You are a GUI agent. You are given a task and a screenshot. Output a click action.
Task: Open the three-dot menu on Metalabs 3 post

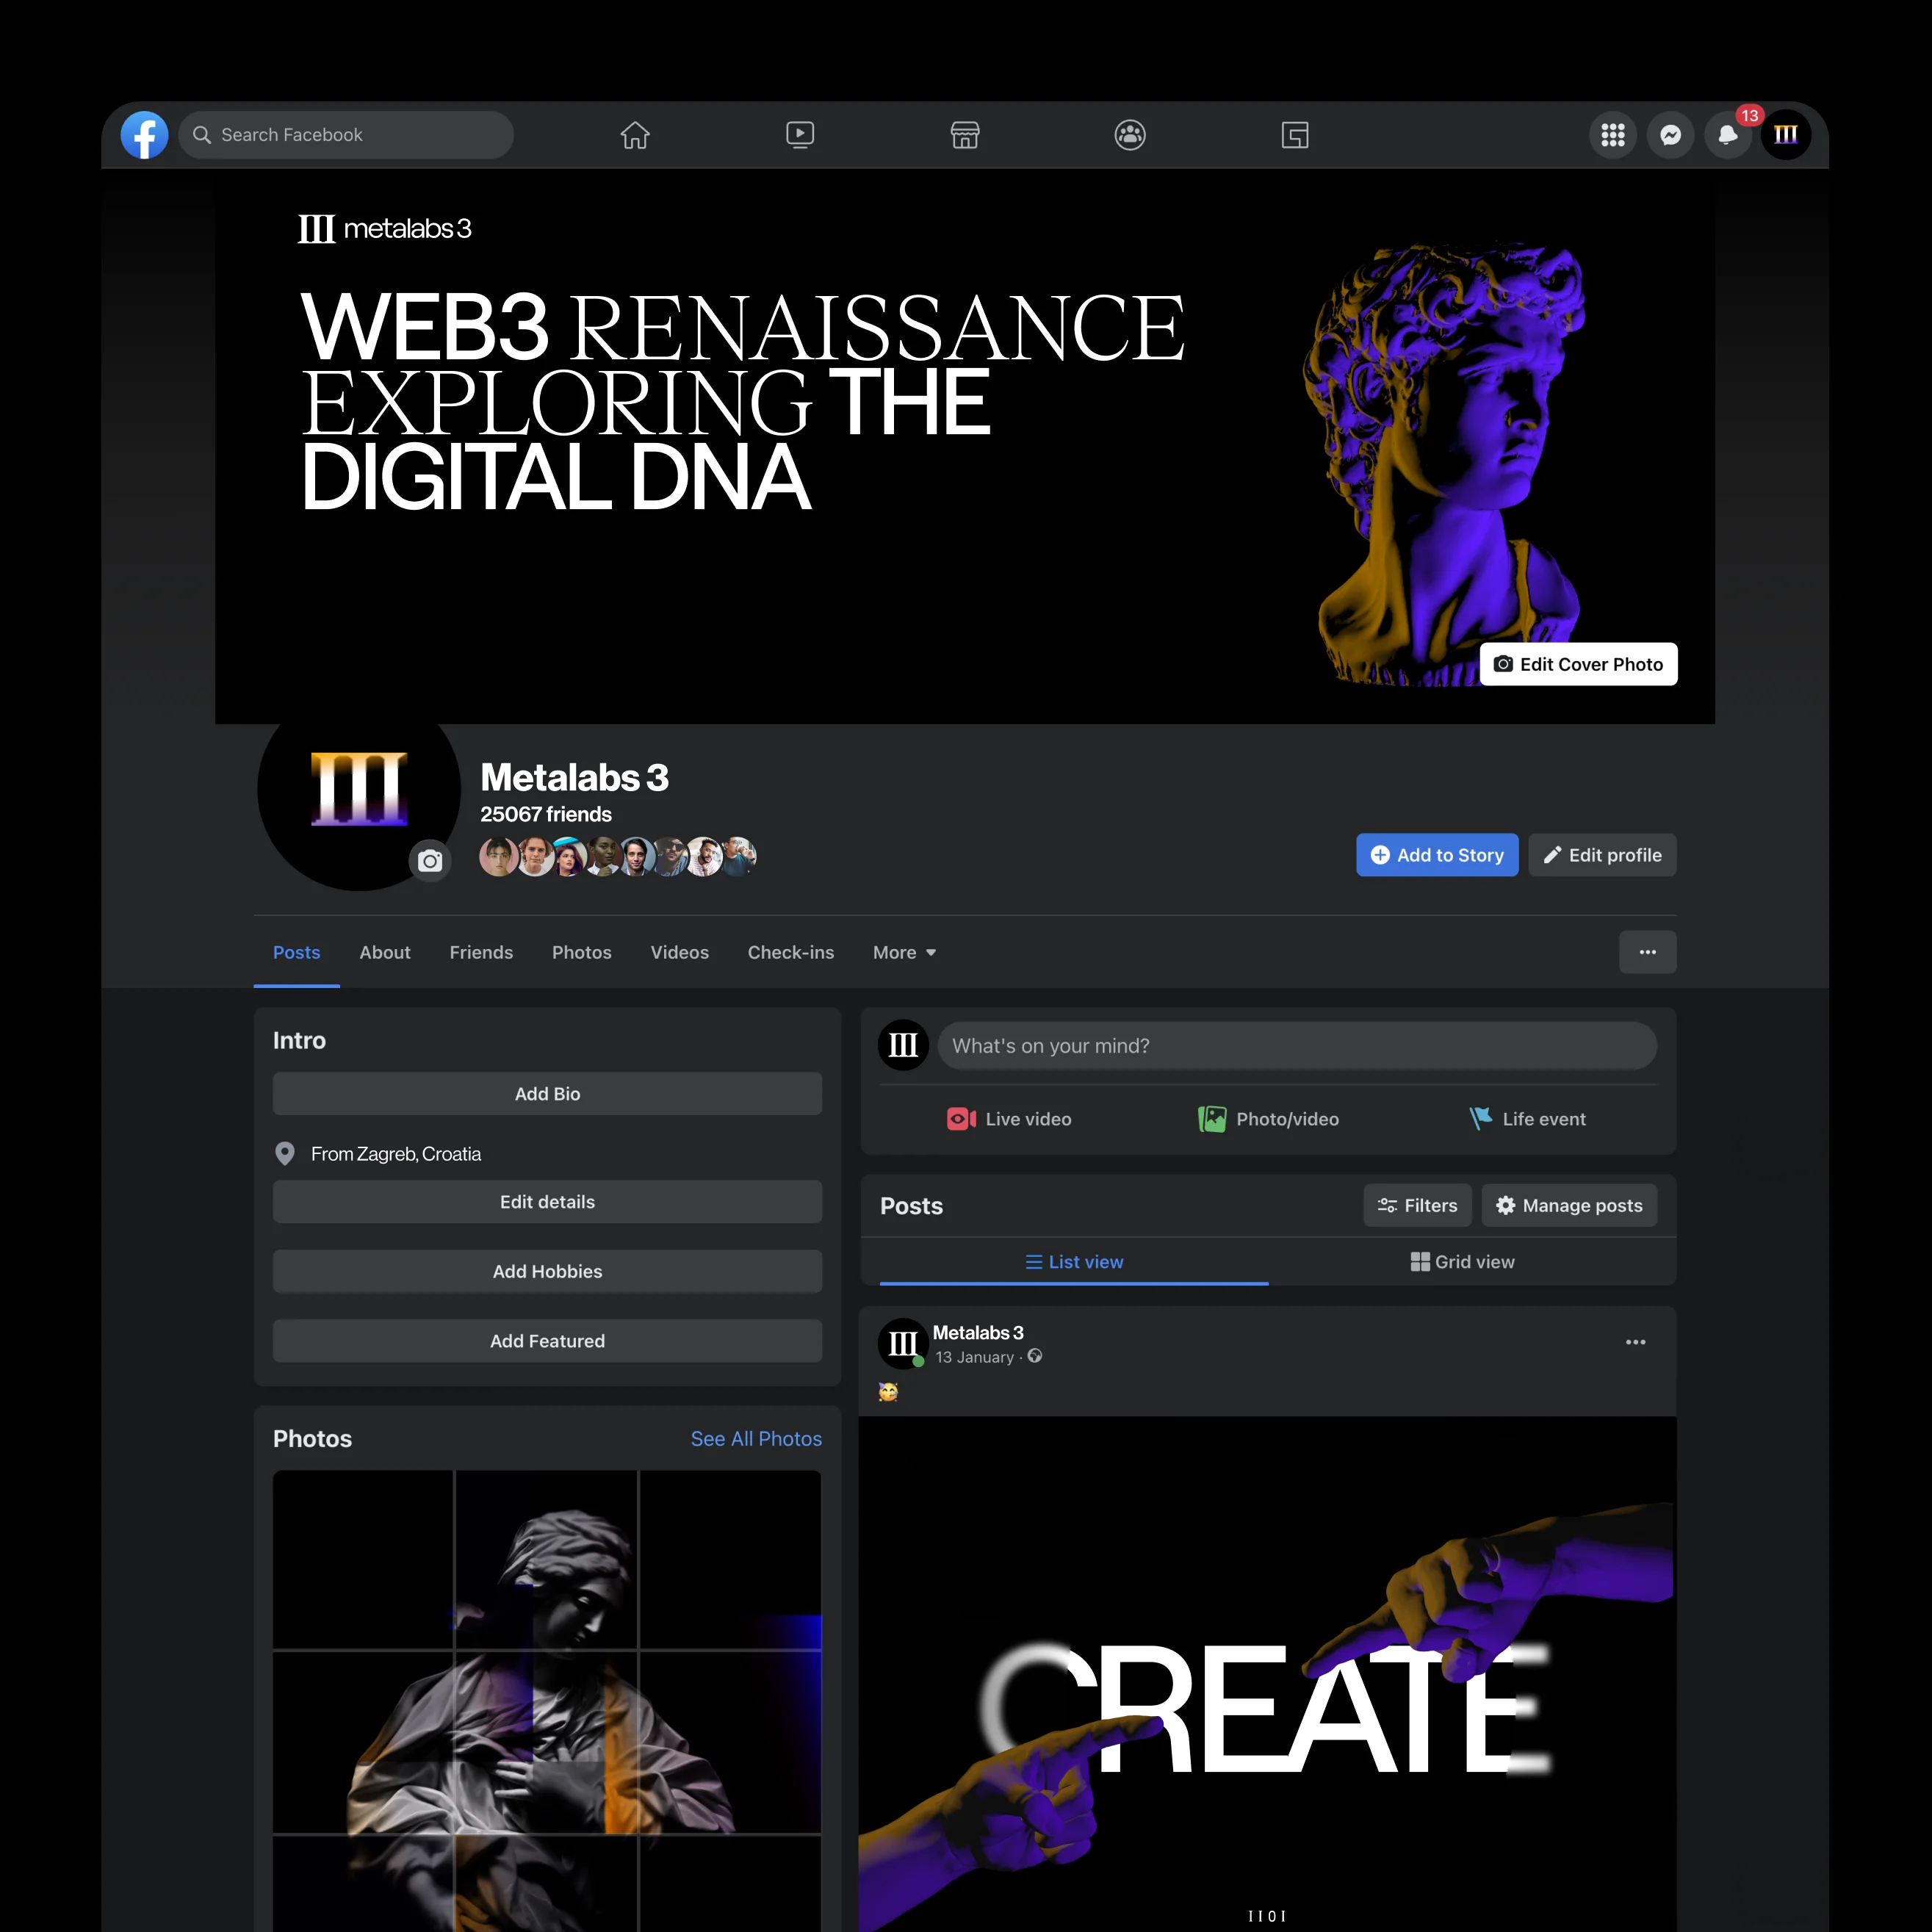click(1636, 1342)
